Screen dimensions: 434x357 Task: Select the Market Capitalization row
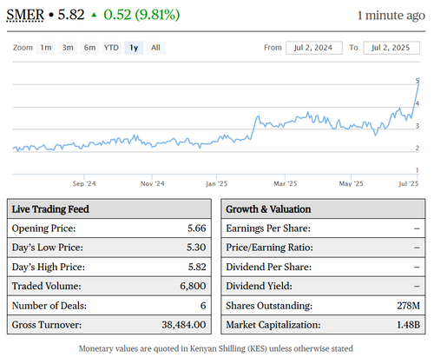coord(323,325)
